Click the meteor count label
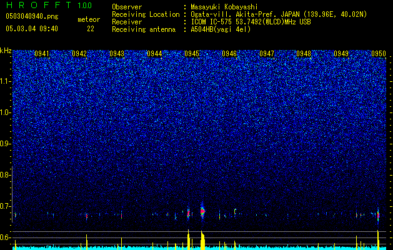This screenshot has width=393, height=250. tap(89, 19)
